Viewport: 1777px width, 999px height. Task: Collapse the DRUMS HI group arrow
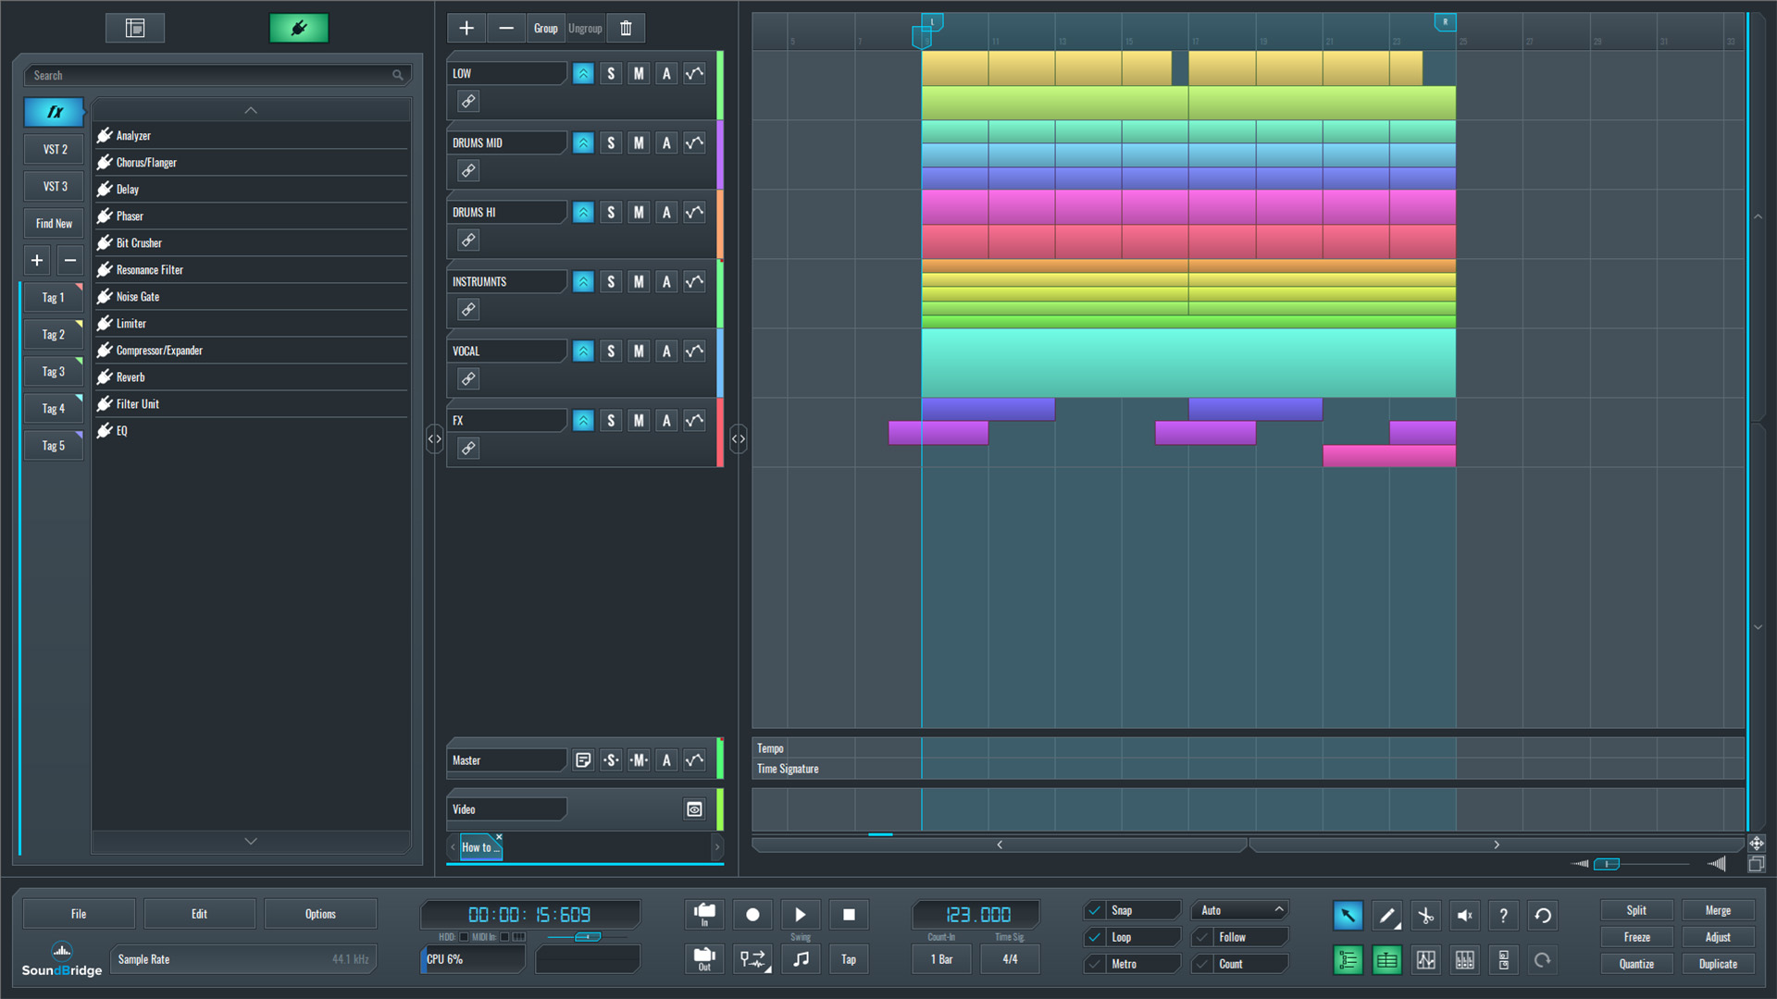583,212
